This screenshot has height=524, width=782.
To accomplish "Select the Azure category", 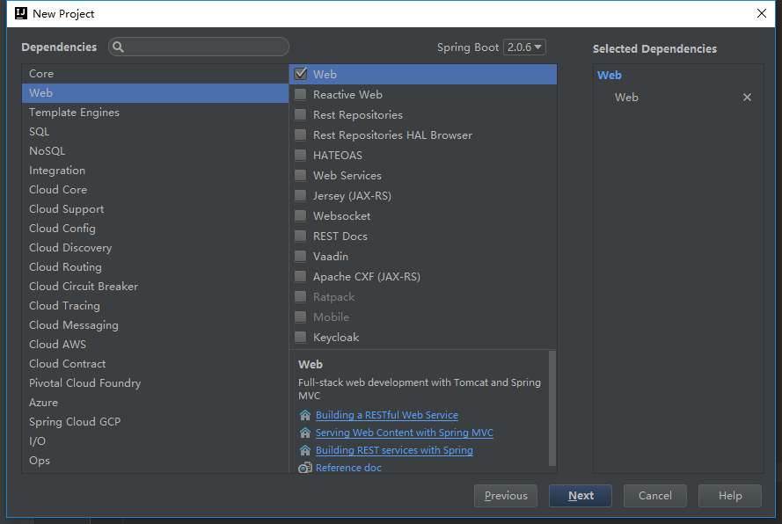I will 155,403.
